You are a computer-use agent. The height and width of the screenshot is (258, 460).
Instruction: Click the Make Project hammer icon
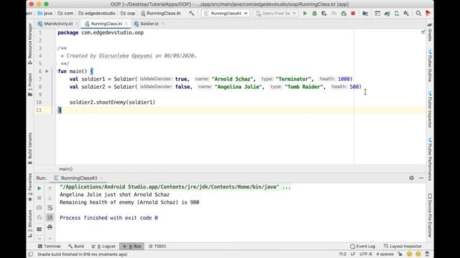192,13
